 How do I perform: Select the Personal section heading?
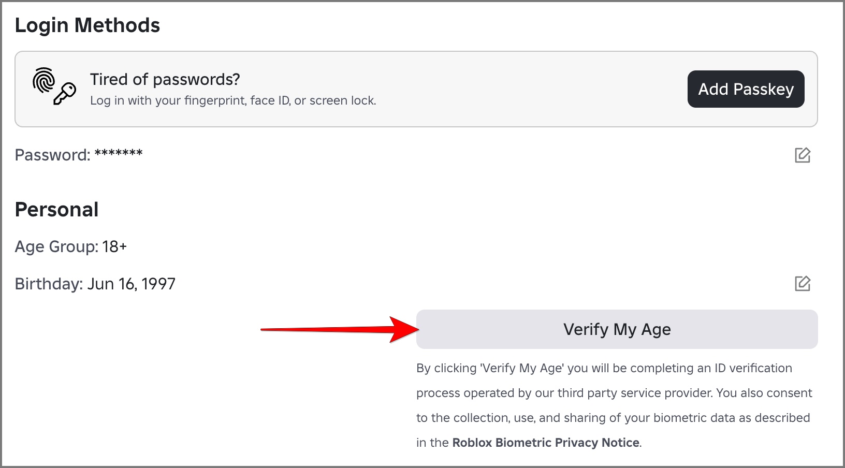tap(56, 209)
